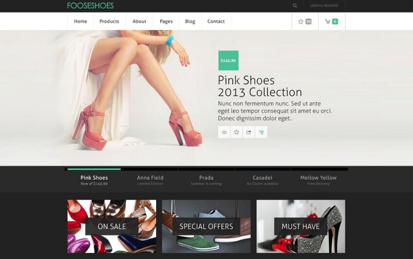Image resolution: width=413 pixels, height=259 pixels.
Task: Open the Contact menu item
Action: pos(216,21)
